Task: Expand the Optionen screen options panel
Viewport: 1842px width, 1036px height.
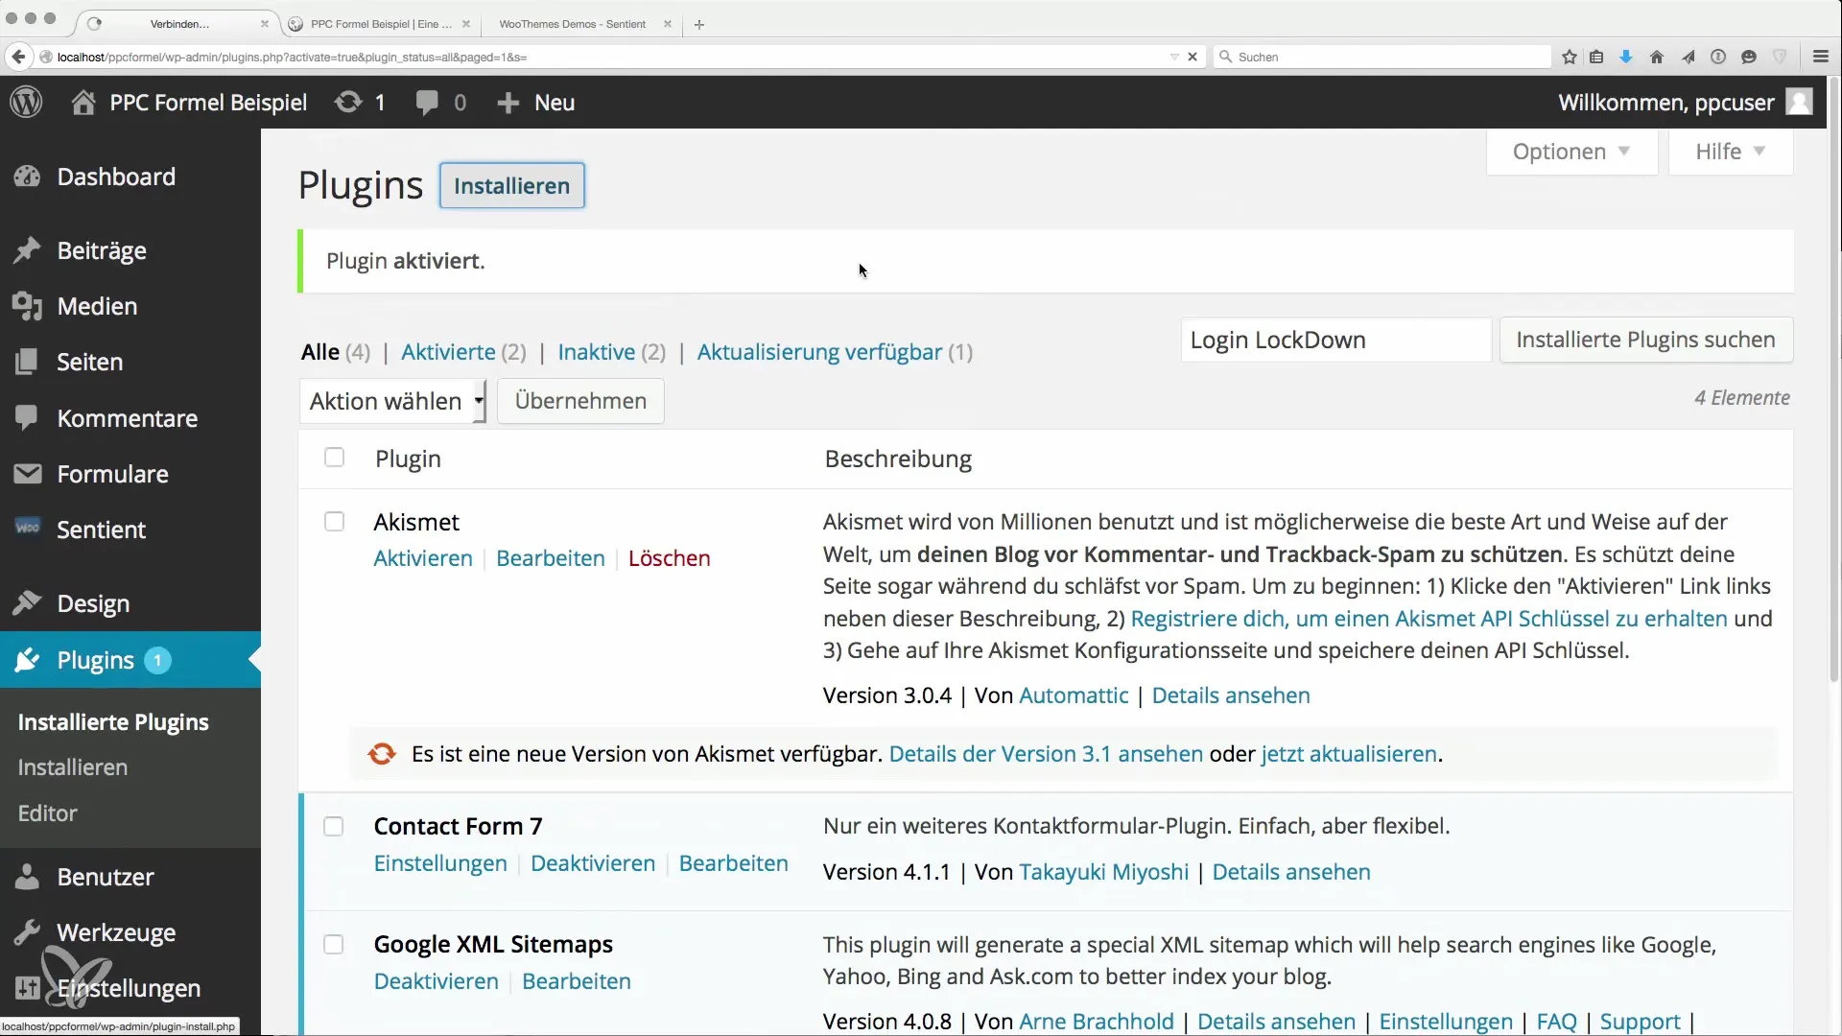Action: coord(1571,152)
